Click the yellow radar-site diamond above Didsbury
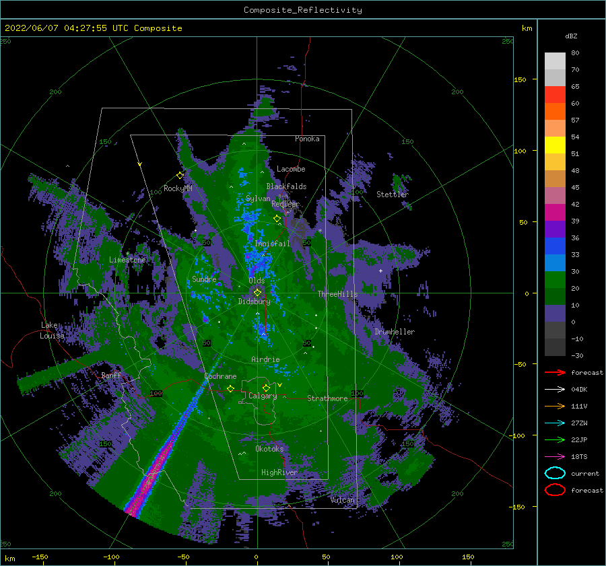 point(257,293)
